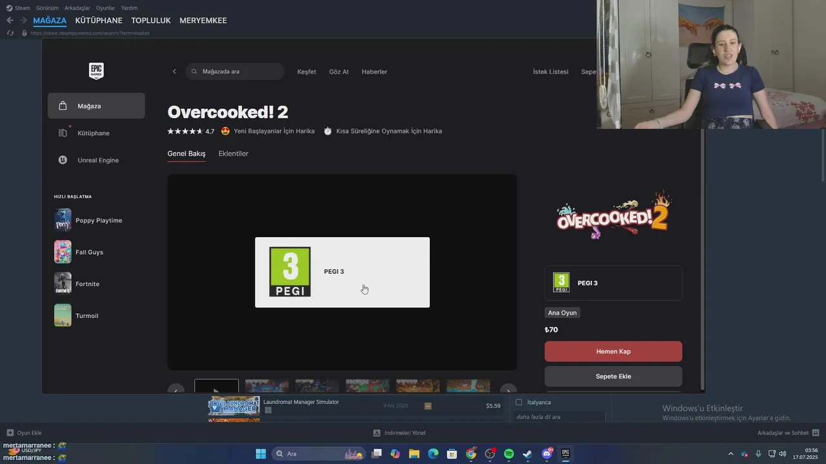Image resolution: width=826 pixels, height=464 pixels.
Task: Click Steam forward navigation arrow
Action: 23,21
